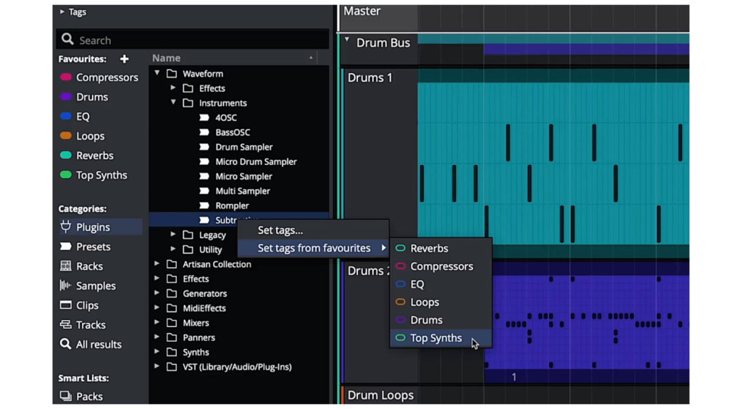The width and height of the screenshot is (742, 409).
Task: Click the Mixers folder icon
Action: click(x=172, y=322)
